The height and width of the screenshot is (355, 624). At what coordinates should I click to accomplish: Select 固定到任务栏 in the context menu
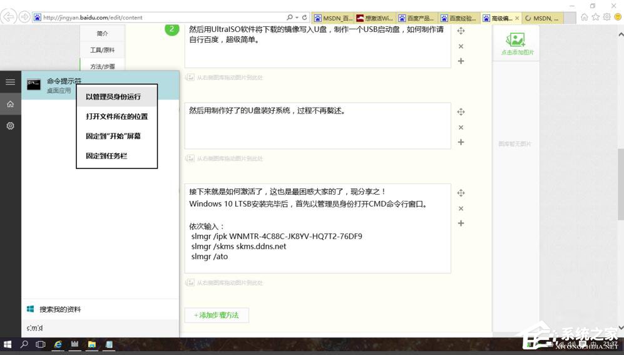click(x=106, y=156)
